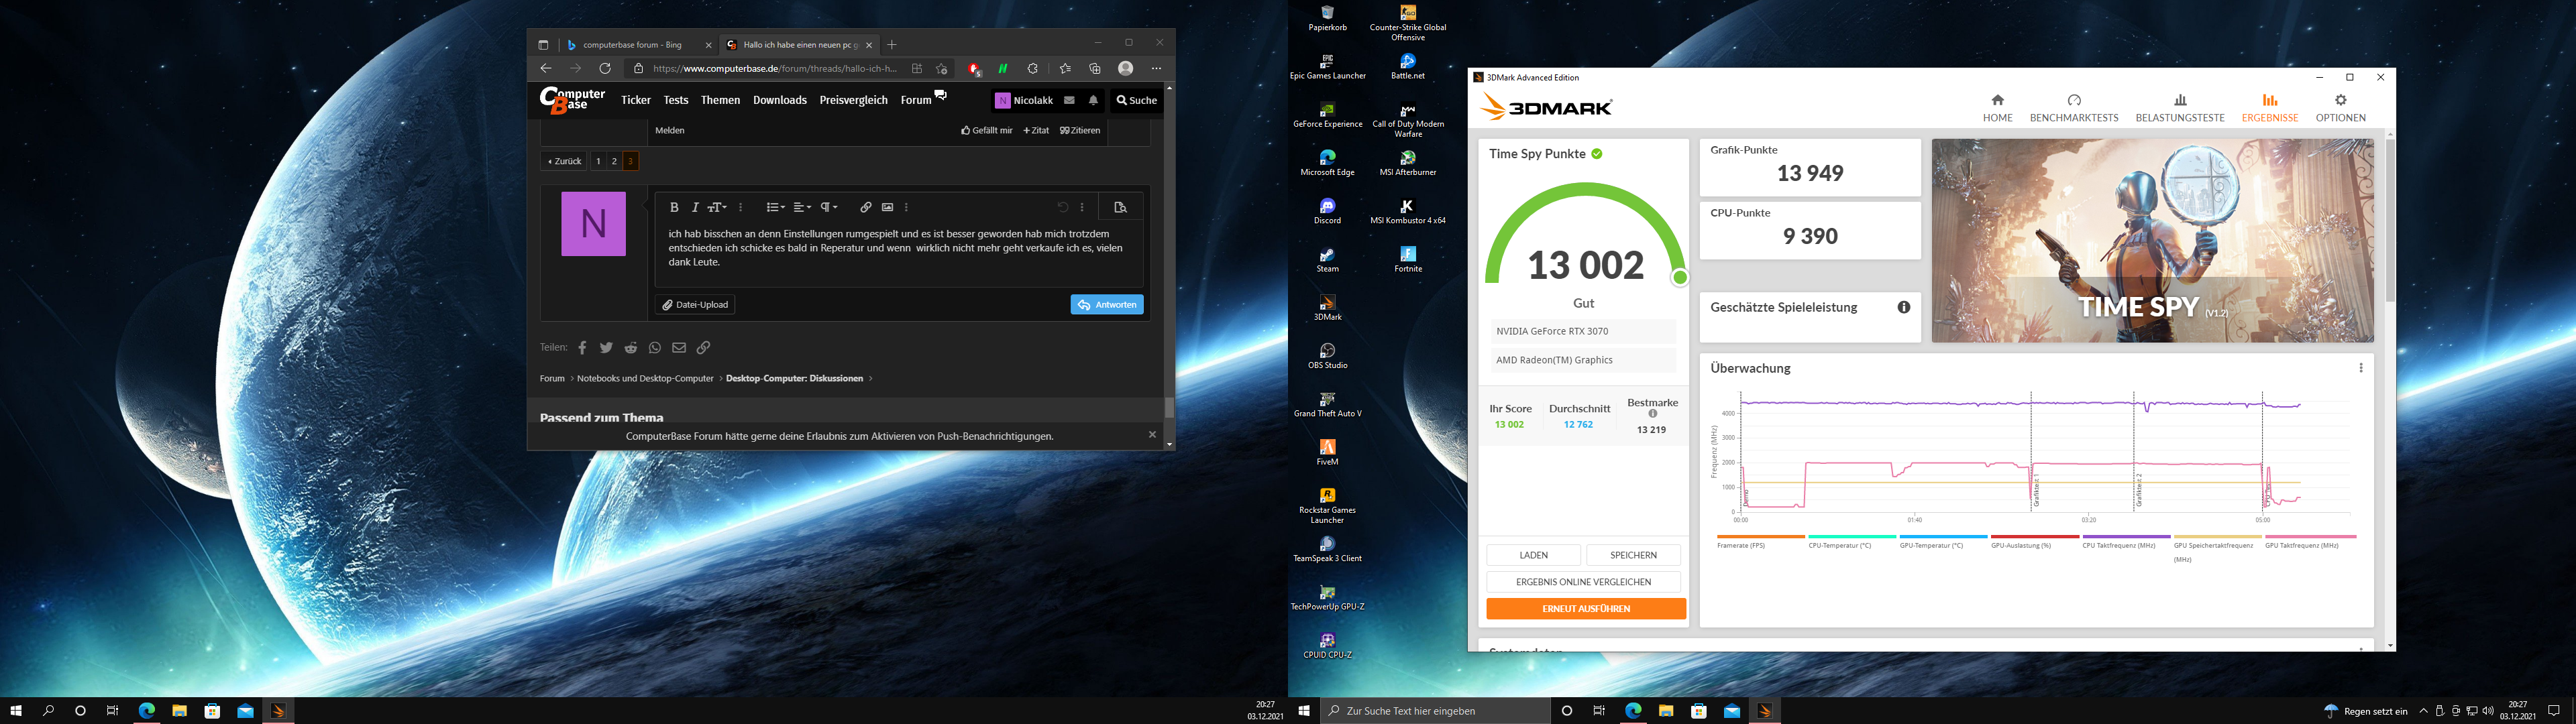
Task: Click the insert link icon in editor toolbar
Action: (865, 207)
